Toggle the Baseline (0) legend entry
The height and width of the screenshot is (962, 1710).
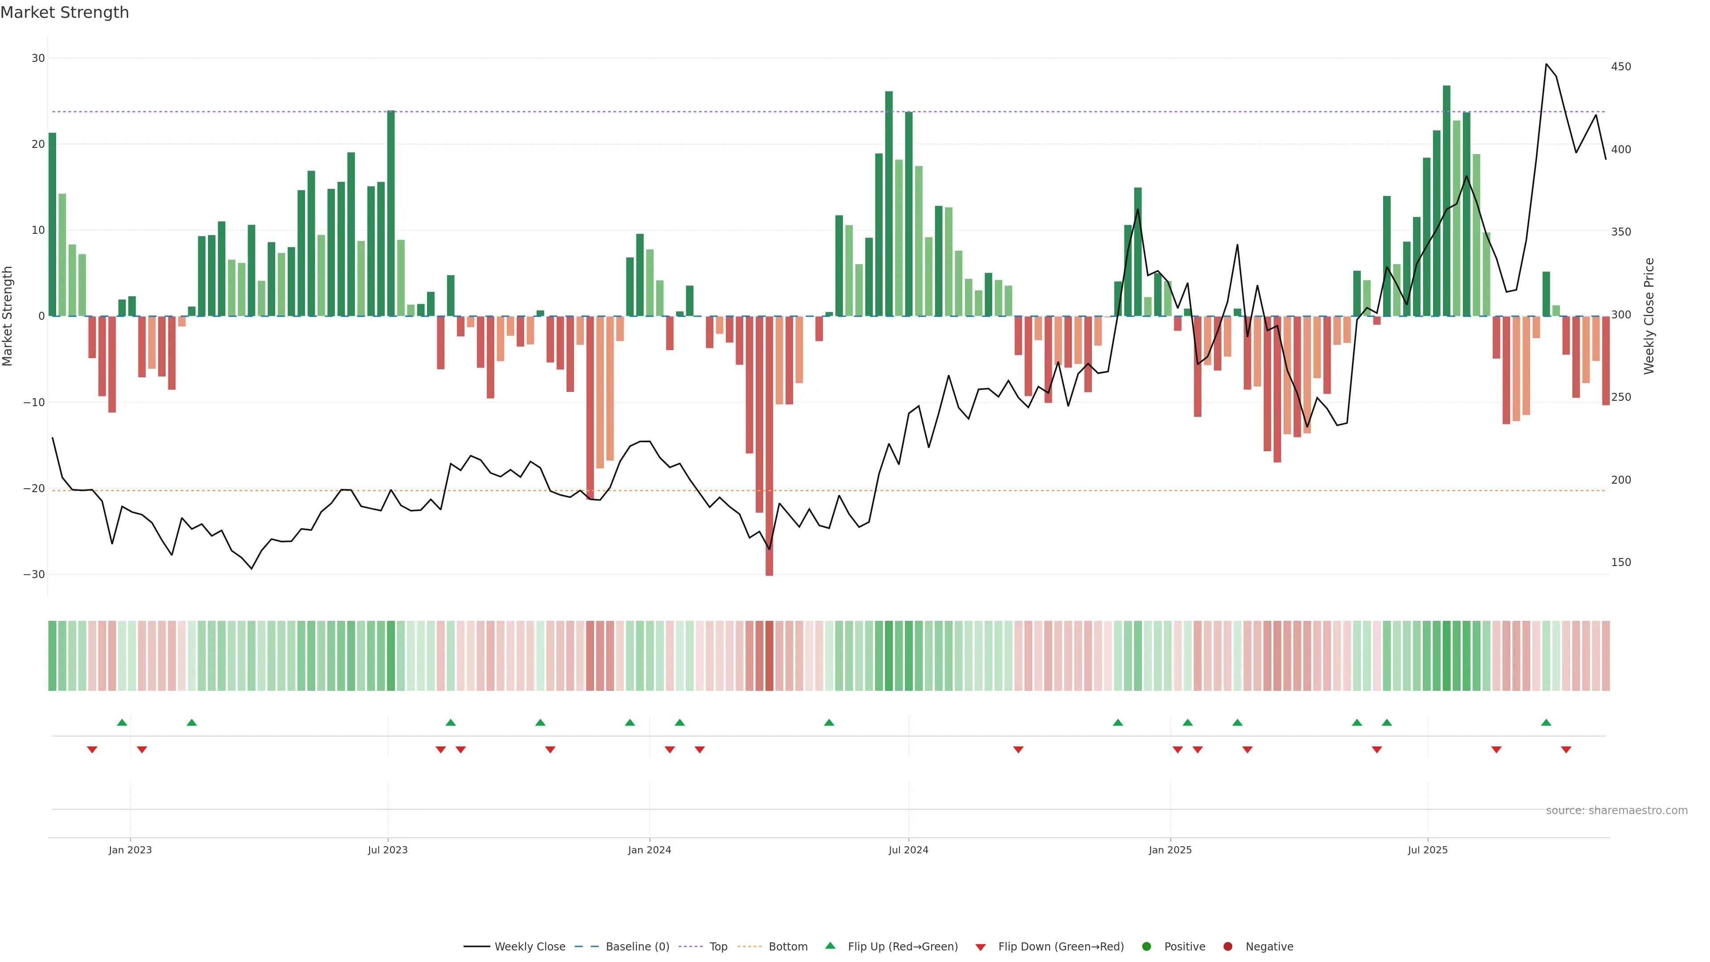pos(637,946)
